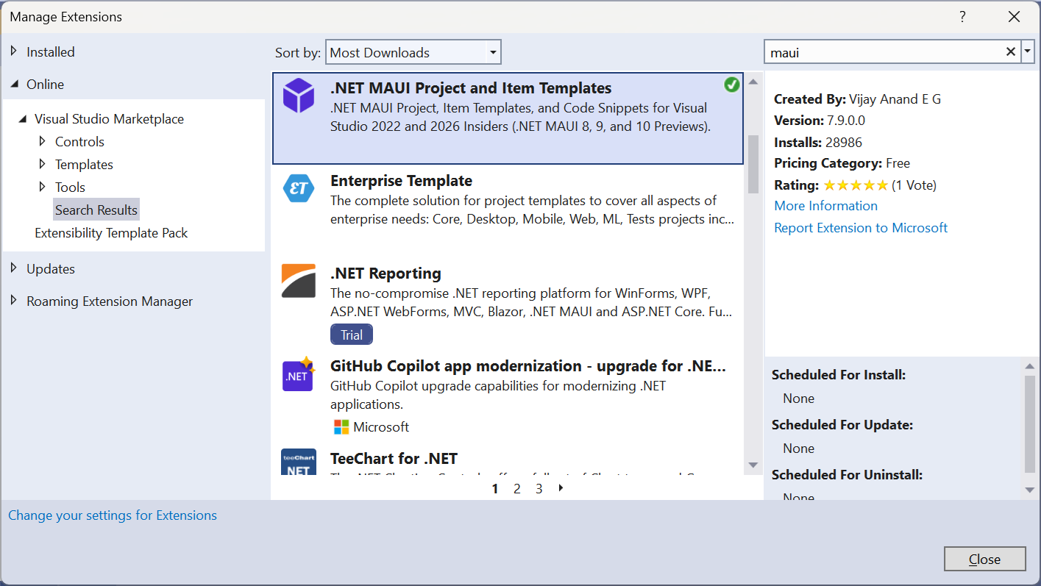Image resolution: width=1041 pixels, height=586 pixels.
Task: Click the Scheduled For Uninstall heading
Action: coord(847,475)
